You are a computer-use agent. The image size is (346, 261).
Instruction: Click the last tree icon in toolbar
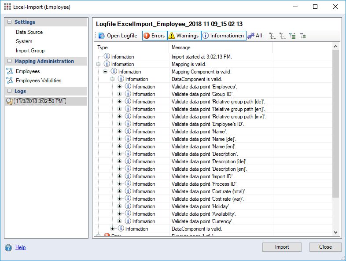tap(302, 36)
